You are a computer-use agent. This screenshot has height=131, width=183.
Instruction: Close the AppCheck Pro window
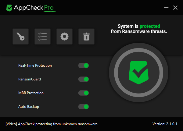[x=175, y=8]
